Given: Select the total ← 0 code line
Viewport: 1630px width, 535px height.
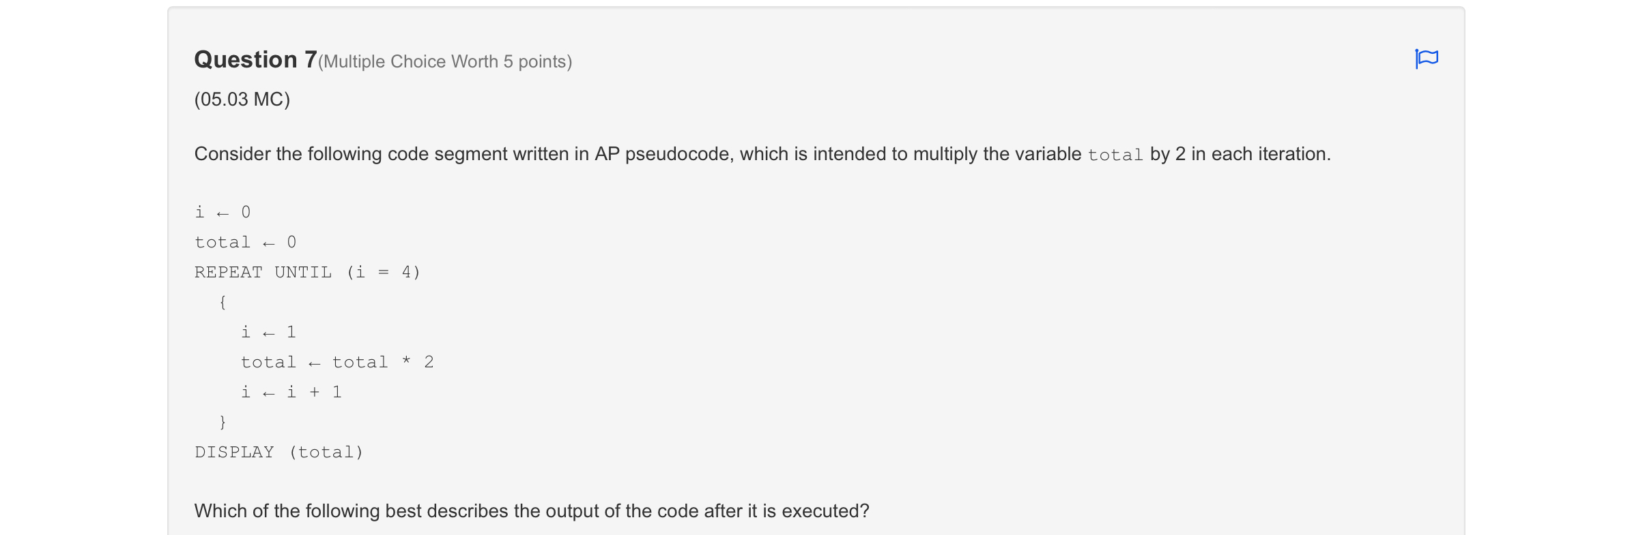Looking at the screenshot, I should tap(246, 241).
